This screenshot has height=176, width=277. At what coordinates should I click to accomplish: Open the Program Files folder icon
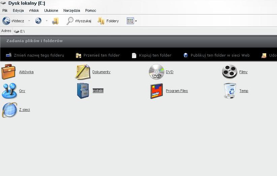pyautogui.click(x=156, y=91)
